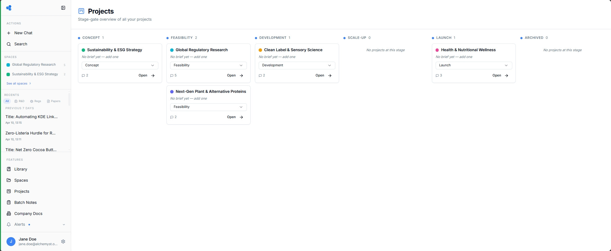Click comment icon on Clean Label & Sensory Science card

[260, 76]
